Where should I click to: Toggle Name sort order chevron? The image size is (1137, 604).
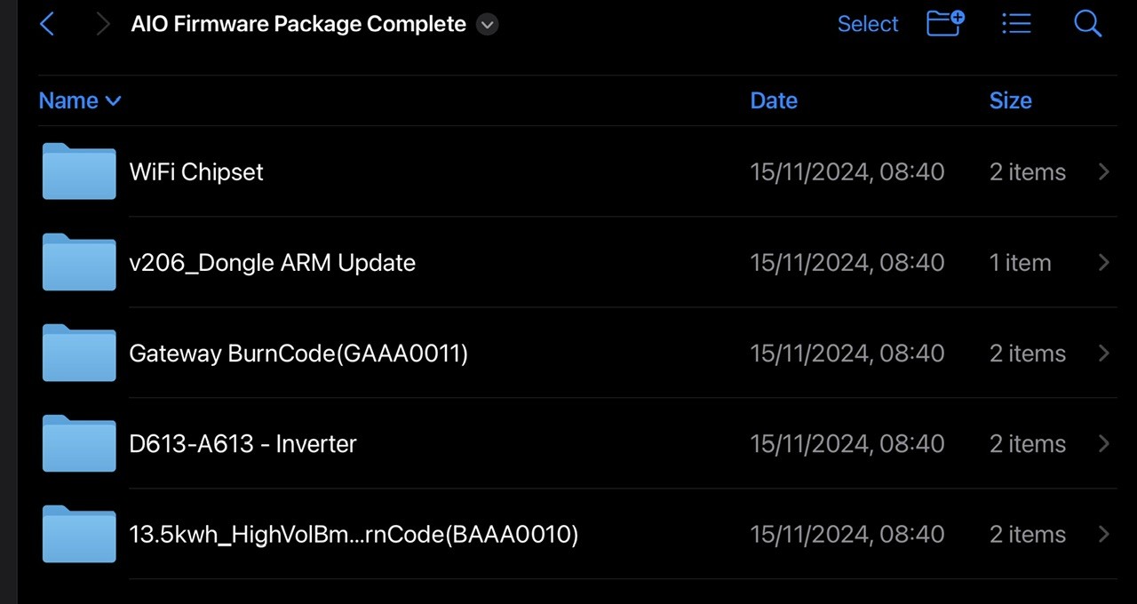[113, 101]
